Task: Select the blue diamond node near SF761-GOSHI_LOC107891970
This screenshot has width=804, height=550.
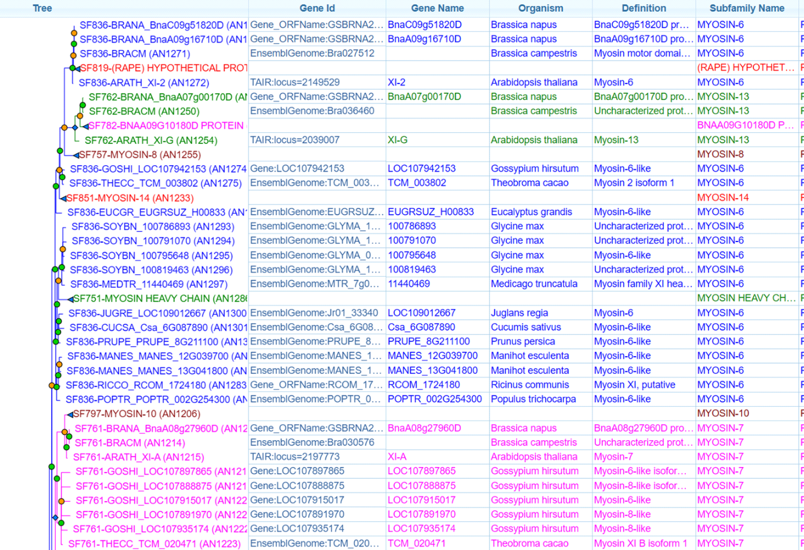Action: [55, 518]
